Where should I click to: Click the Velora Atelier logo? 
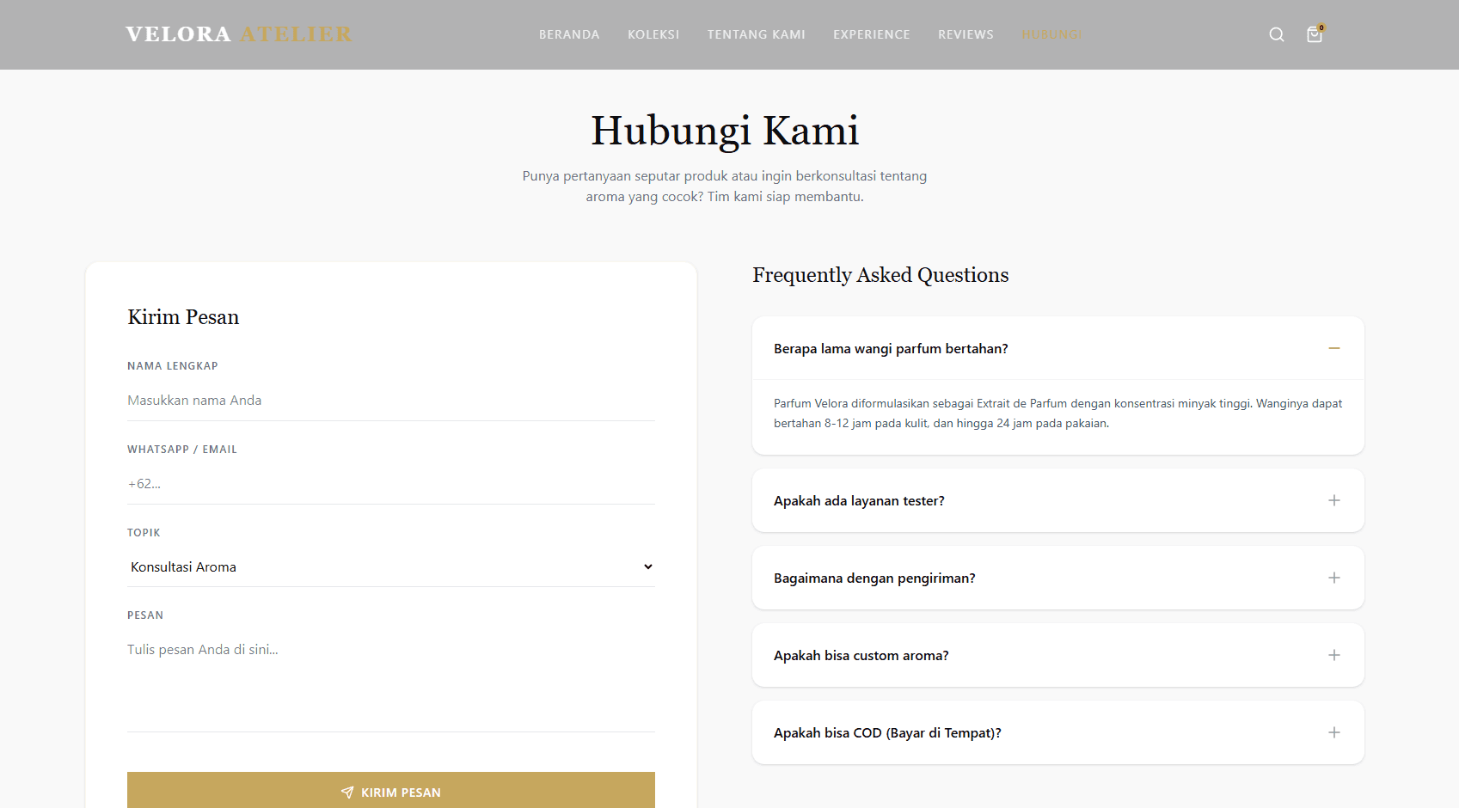(238, 34)
